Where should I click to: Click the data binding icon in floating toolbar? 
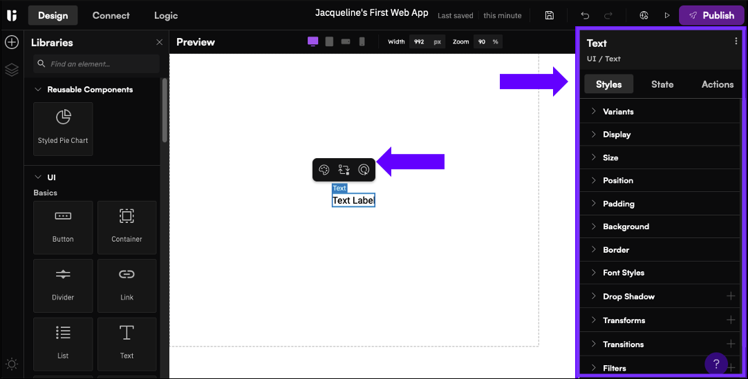tap(344, 170)
